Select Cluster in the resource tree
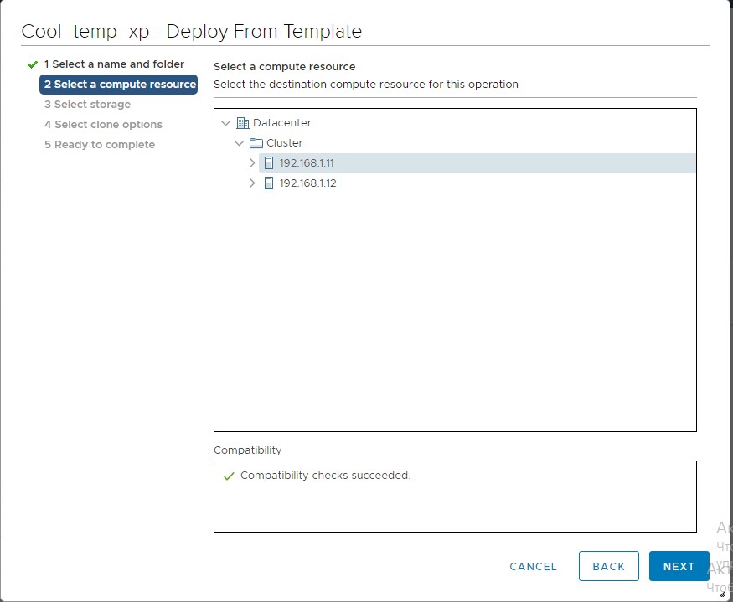This screenshot has height=602, width=733. 284,143
